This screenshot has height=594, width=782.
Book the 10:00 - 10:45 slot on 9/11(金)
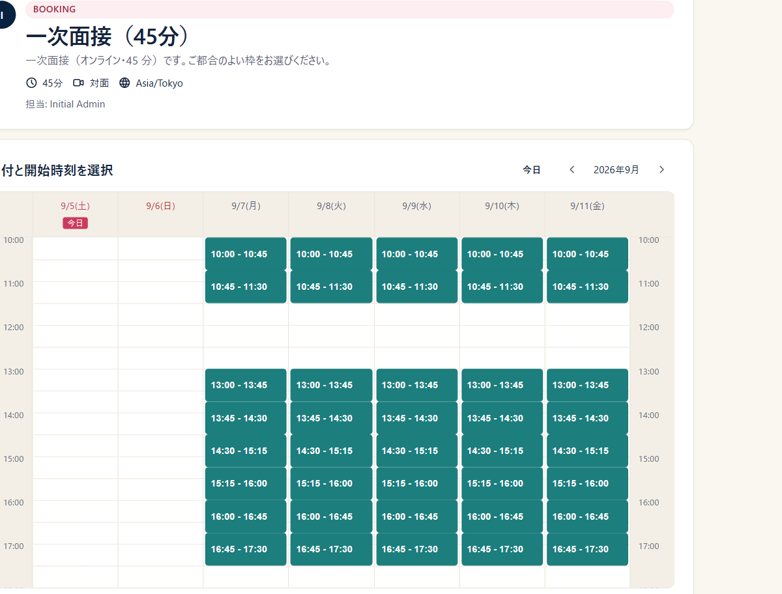[x=588, y=254]
